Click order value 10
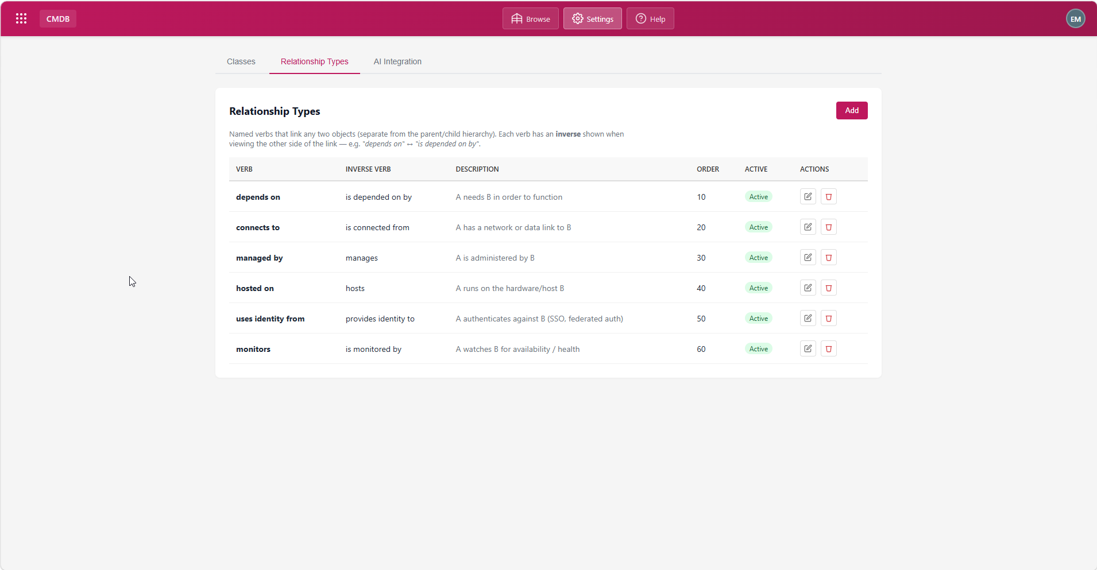The height and width of the screenshot is (570, 1097). click(701, 197)
